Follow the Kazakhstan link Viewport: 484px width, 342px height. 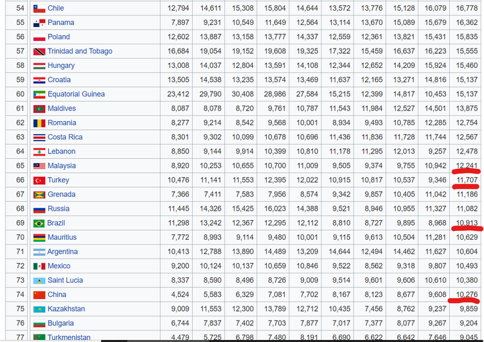[x=66, y=309]
